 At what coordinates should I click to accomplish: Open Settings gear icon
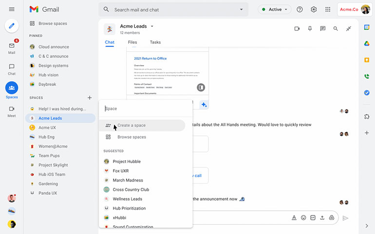pyautogui.click(x=314, y=9)
